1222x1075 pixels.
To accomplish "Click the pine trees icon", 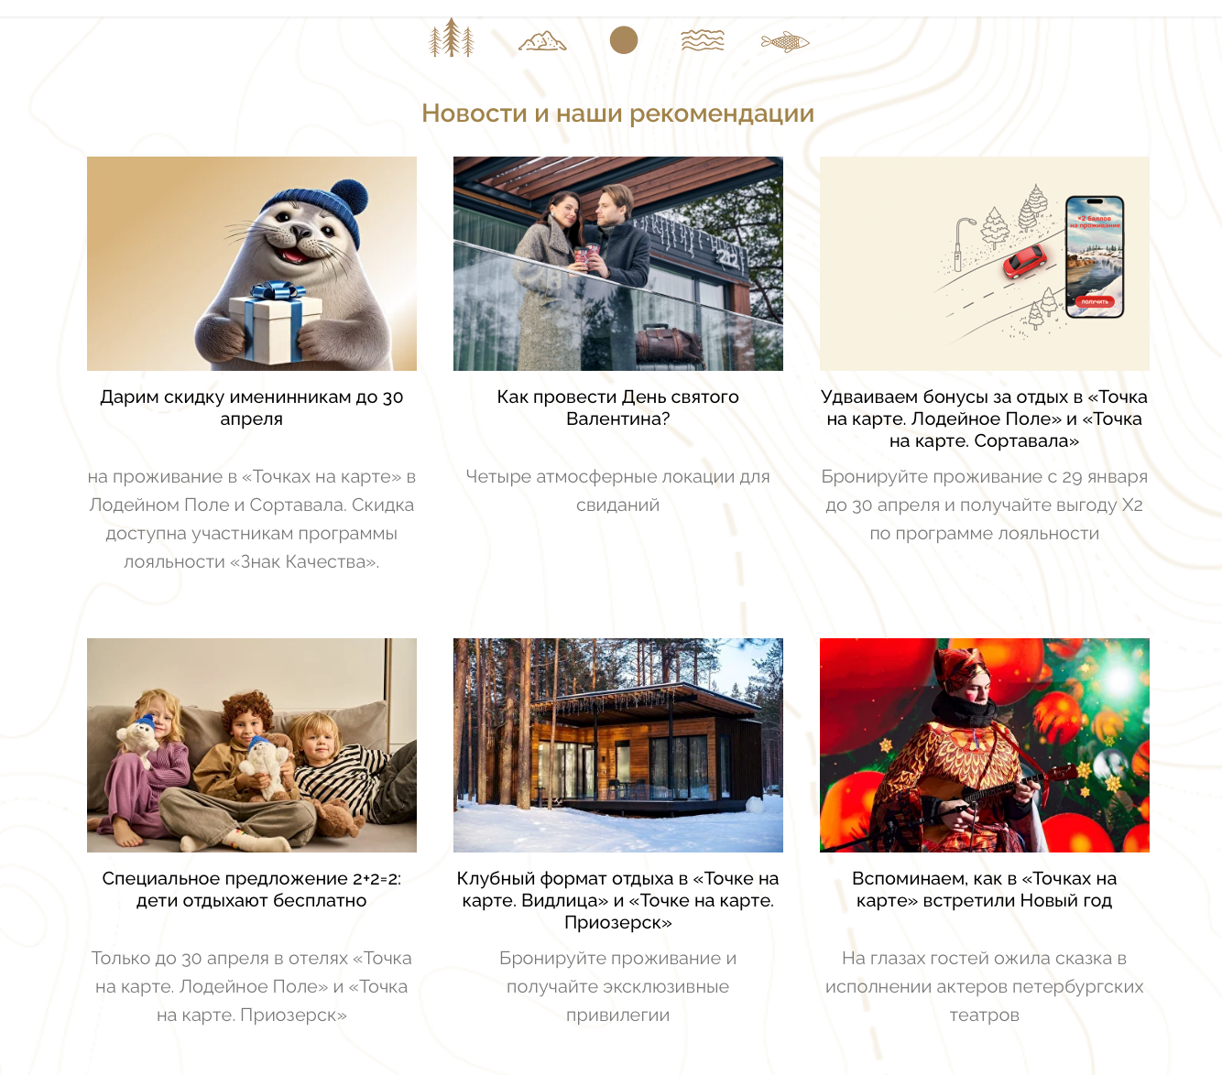I will tap(452, 38).
